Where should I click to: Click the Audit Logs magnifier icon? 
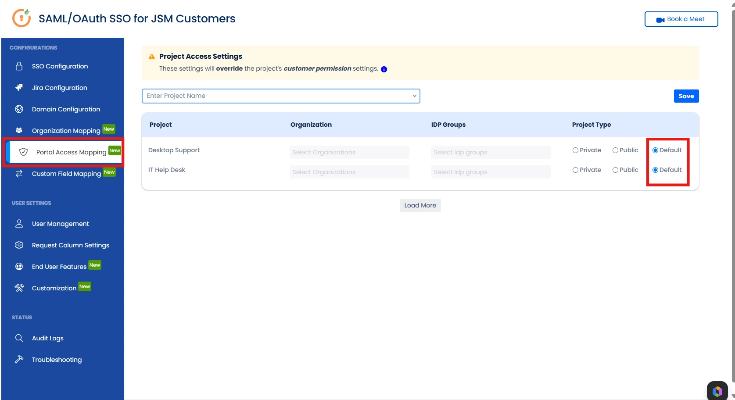pos(19,338)
